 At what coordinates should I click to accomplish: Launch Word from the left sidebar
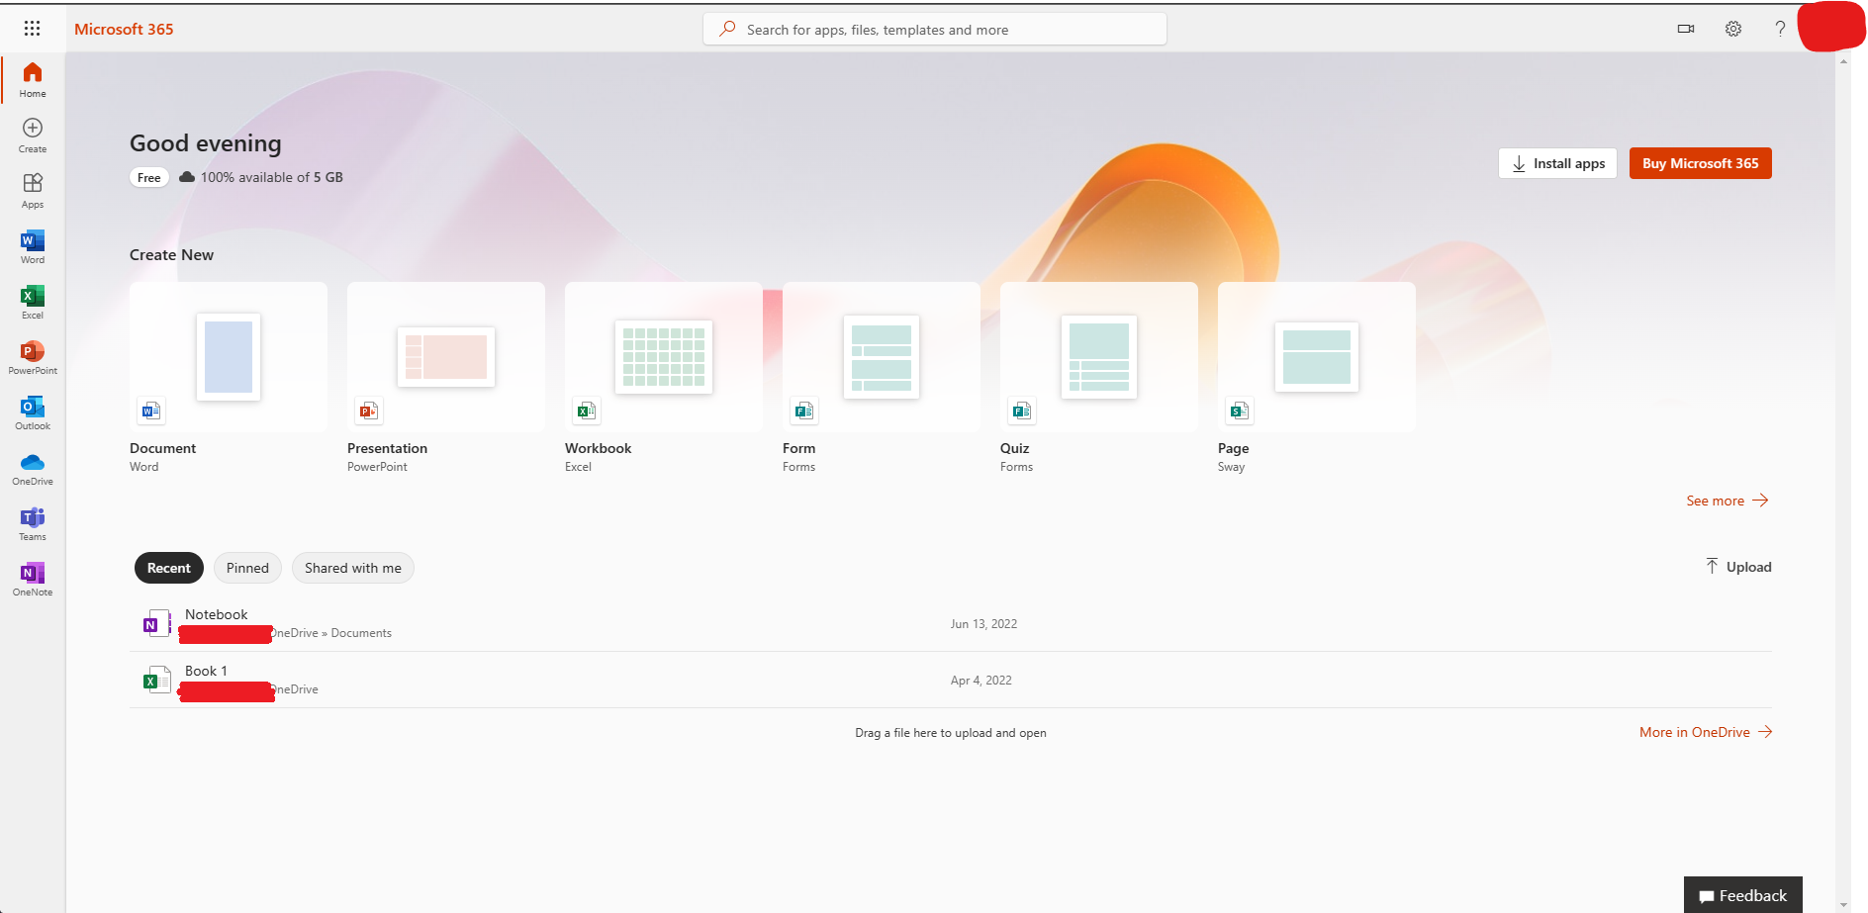[33, 245]
